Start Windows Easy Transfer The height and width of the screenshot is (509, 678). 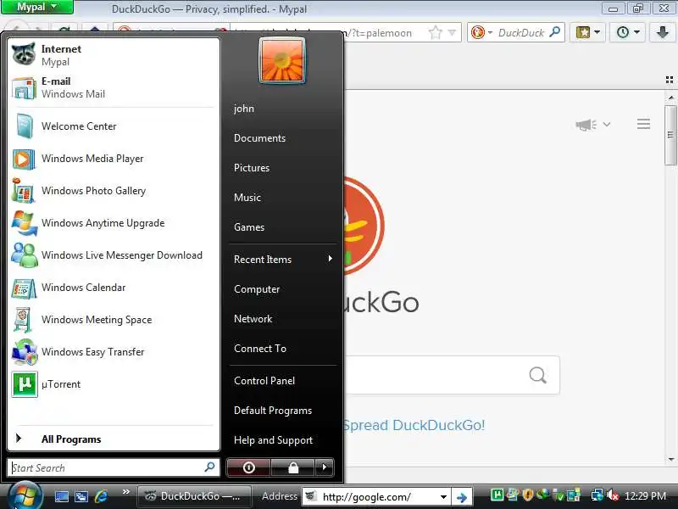coord(114,352)
